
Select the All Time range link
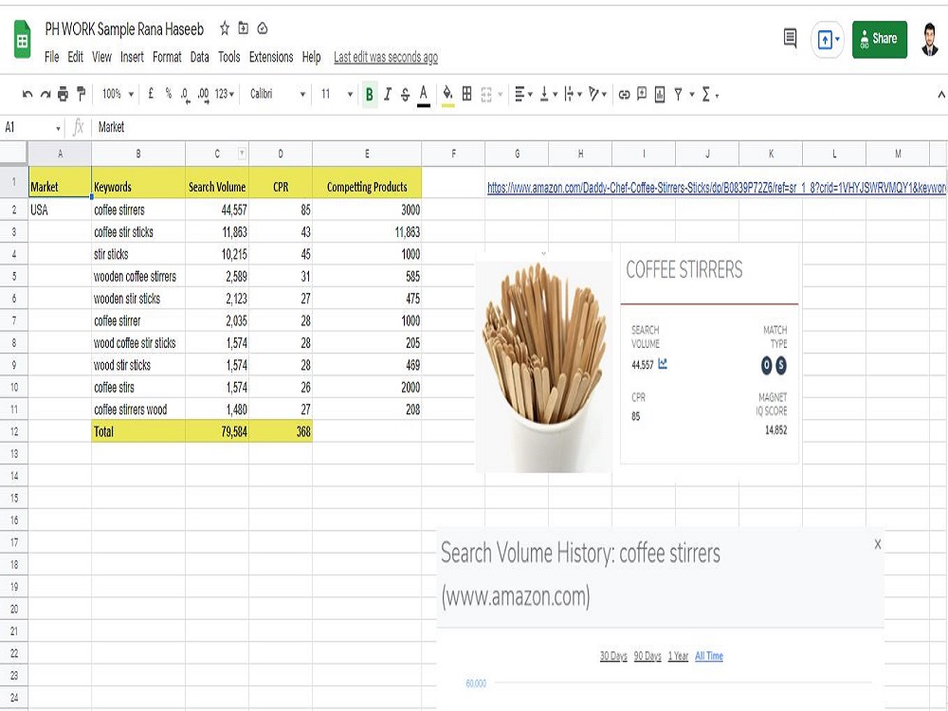coord(708,656)
